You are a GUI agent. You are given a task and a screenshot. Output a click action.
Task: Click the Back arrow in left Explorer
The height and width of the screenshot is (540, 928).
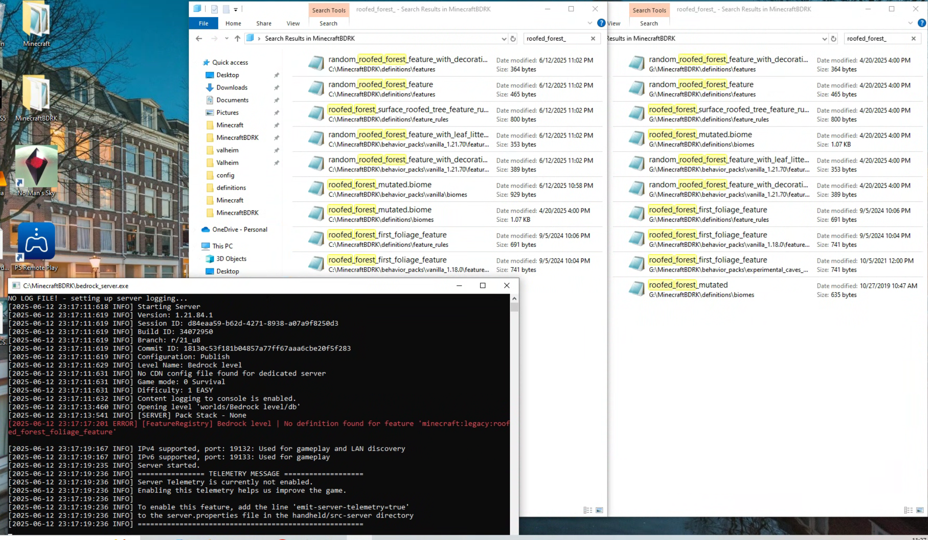199,38
